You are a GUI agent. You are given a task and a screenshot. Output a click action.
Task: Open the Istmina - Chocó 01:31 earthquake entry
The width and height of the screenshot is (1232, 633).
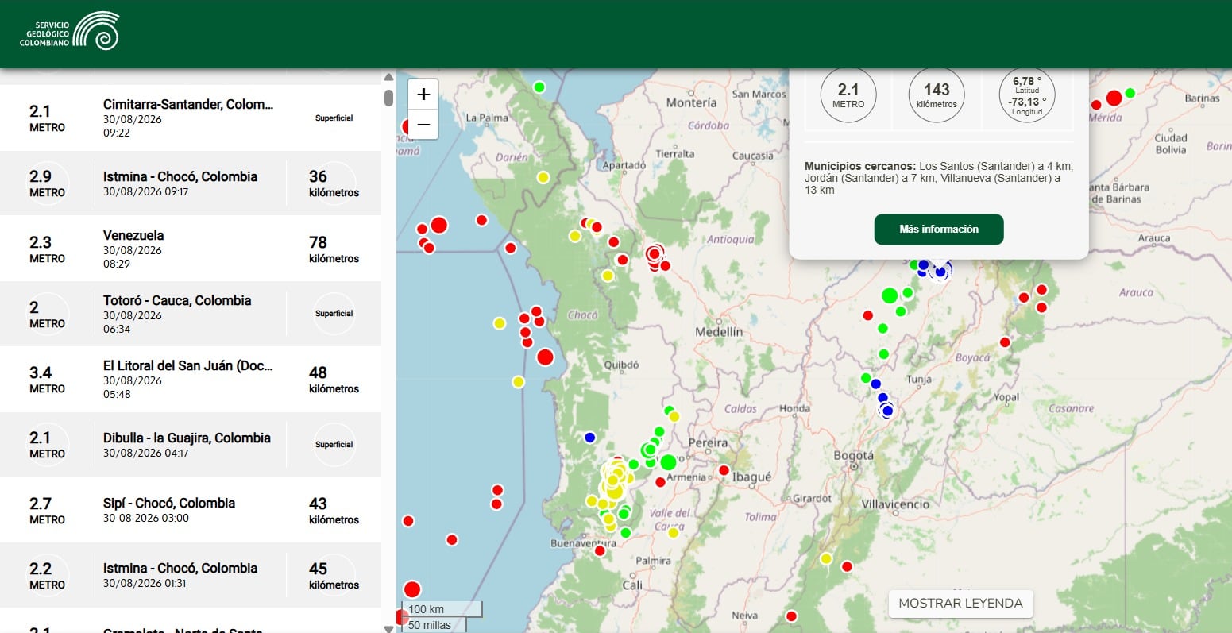click(x=191, y=575)
